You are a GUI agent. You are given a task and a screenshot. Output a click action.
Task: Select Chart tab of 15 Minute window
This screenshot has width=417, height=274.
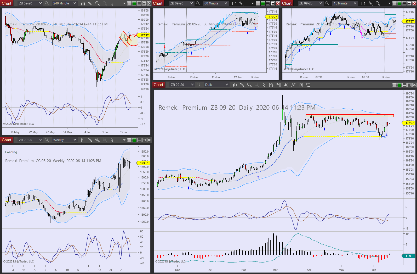coord(287,3)
